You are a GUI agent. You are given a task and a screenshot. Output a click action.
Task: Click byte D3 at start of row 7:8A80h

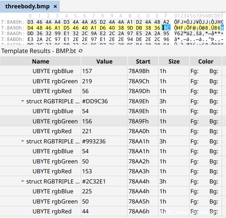pos(30,22)
